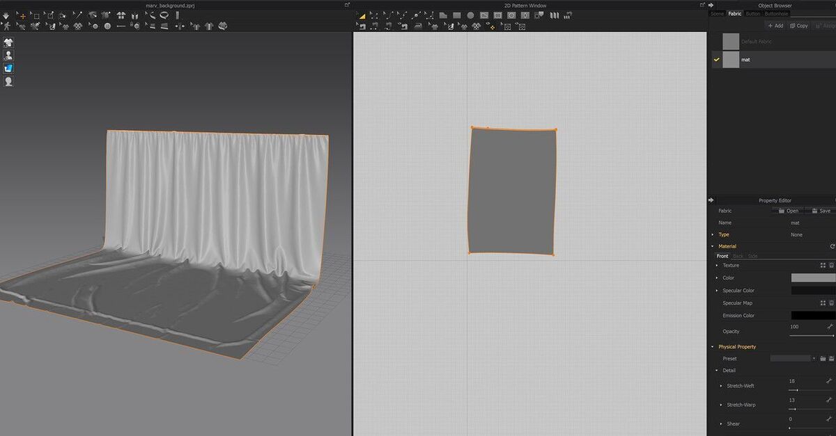Select the Default Fabric item in list

756,42
